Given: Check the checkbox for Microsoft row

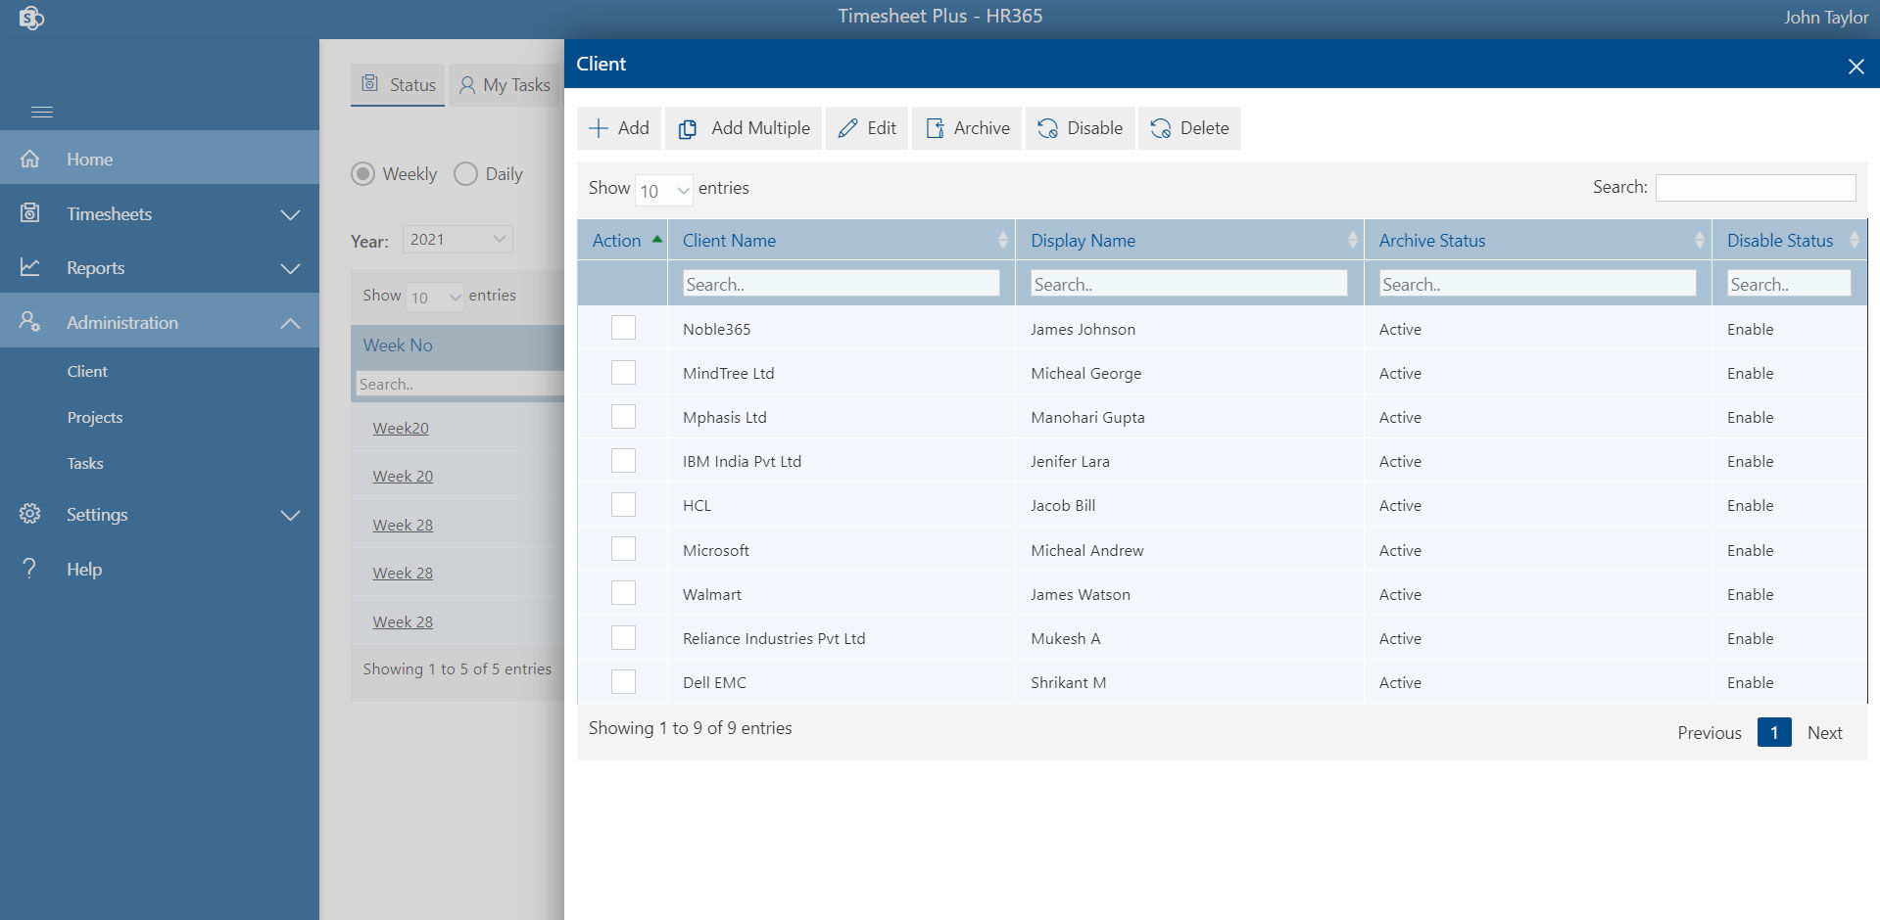Looking at the screenshot, I should [x=623, y=548].
